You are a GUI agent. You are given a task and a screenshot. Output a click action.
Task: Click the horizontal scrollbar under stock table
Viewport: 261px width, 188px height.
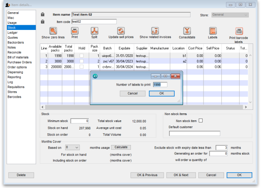tap(144, 107)
